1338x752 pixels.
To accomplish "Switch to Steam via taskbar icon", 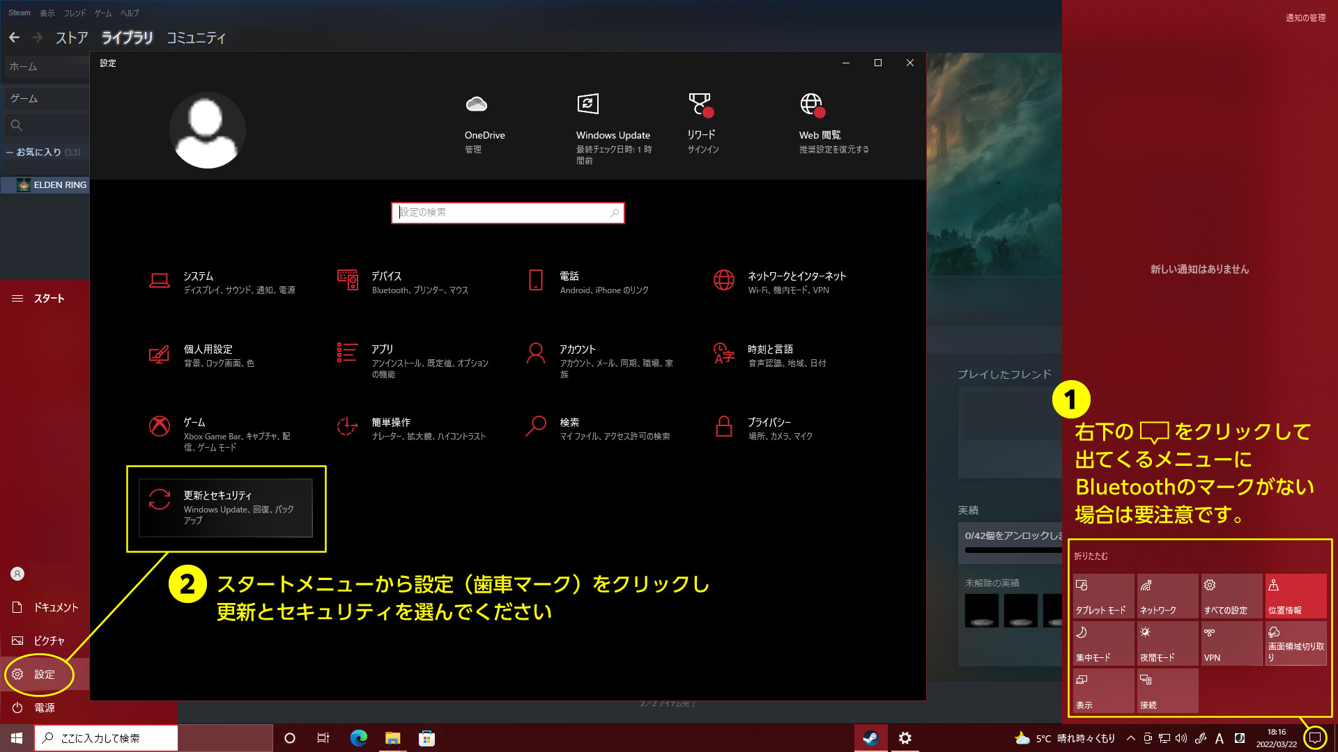I will [870, 738].
